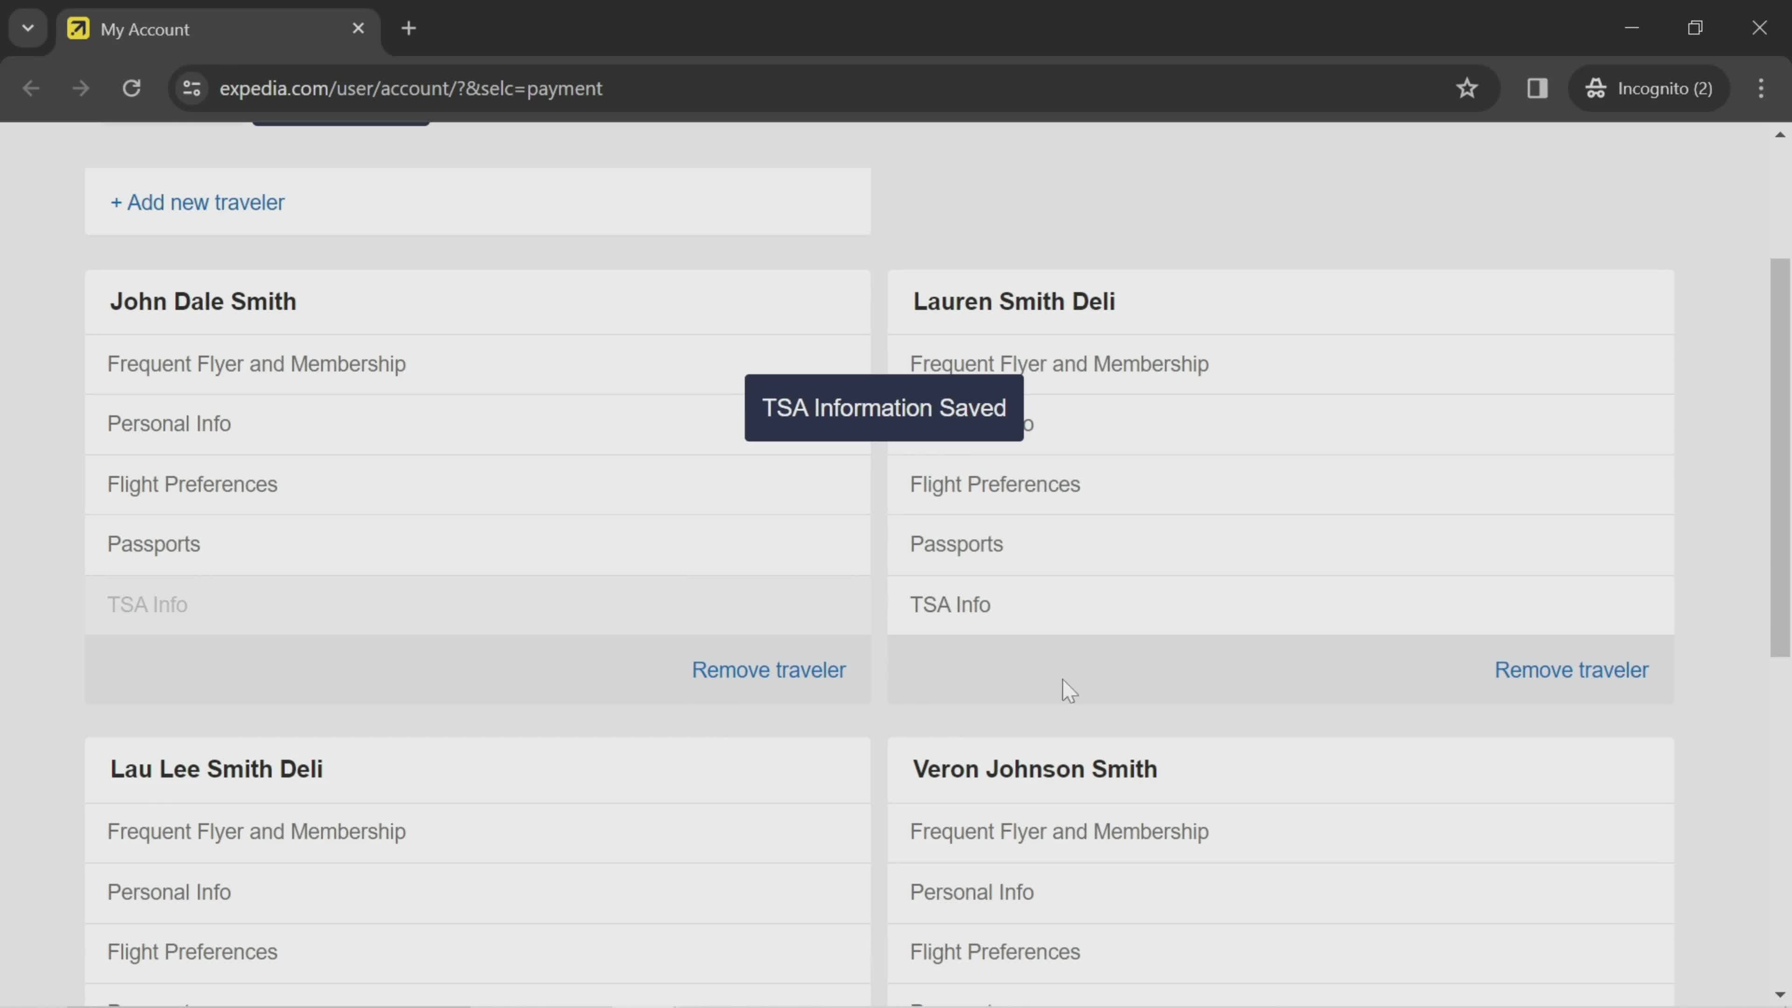Viewport: 1792px width, 1008px height.
Task: Click the navigate back arrow icon
Action: tap(31, 87)
